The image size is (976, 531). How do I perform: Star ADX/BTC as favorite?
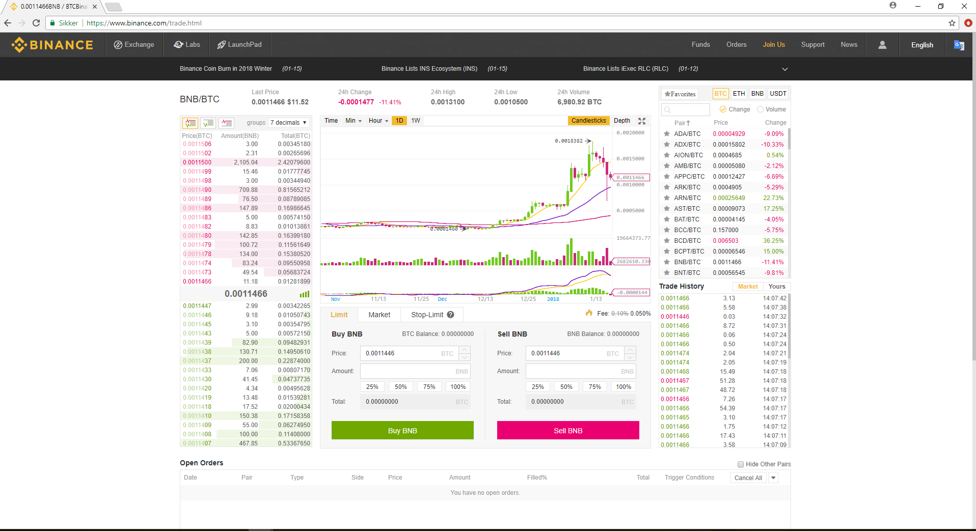(666, 145)
